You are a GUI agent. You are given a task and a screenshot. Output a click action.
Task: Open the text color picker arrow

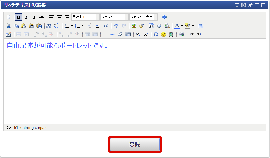[182, 26]
